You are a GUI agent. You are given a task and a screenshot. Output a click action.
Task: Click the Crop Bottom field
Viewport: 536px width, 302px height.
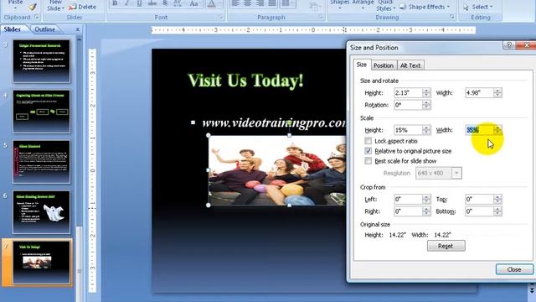pyautogui.click(x=479, y=211)
